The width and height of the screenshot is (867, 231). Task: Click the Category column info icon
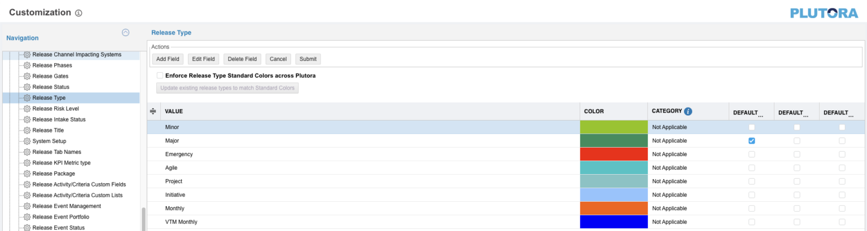tap(688, 112)
